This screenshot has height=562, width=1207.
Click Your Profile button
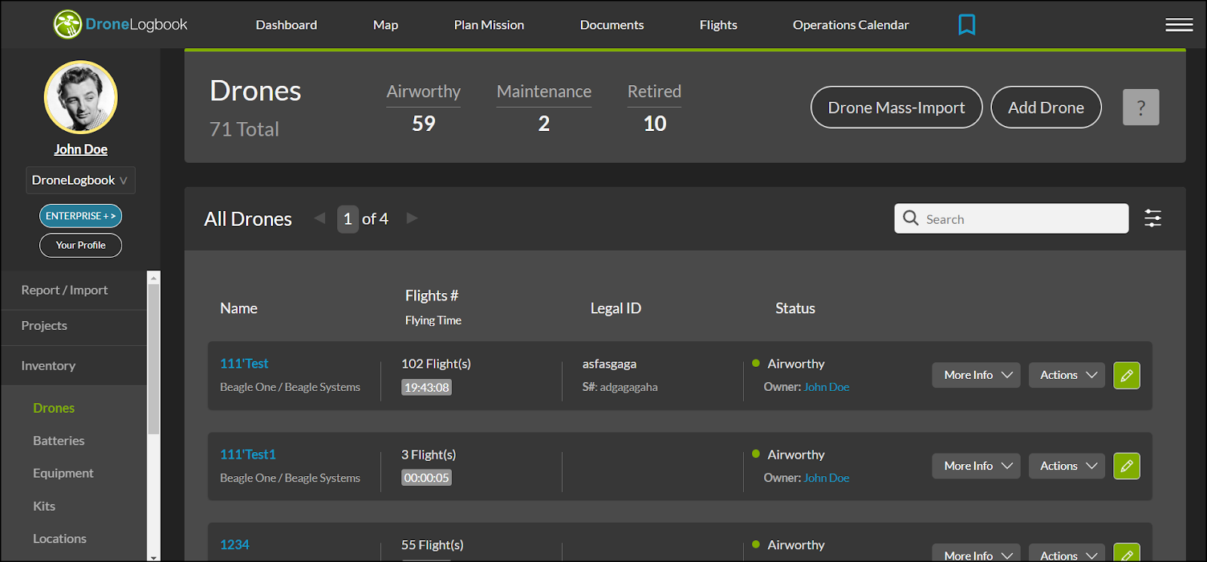click(81, 245)
